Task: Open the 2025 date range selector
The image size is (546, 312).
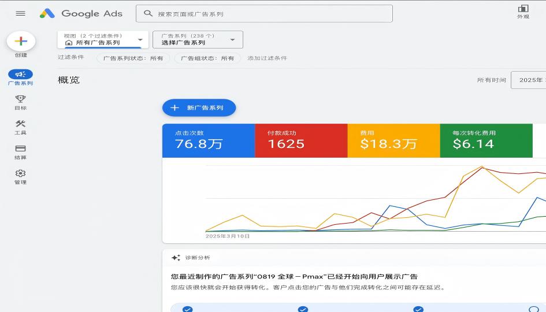Action: (529, 80)
